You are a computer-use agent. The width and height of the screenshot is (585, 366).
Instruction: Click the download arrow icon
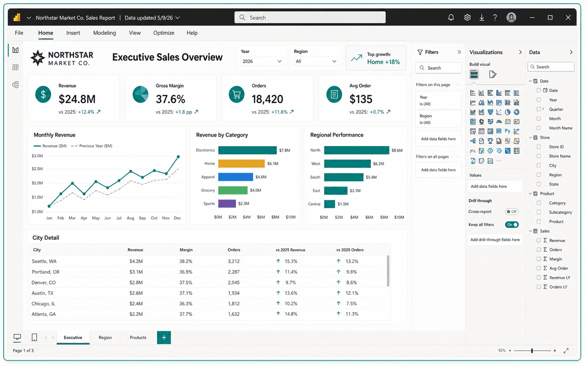tap(482, 18)
